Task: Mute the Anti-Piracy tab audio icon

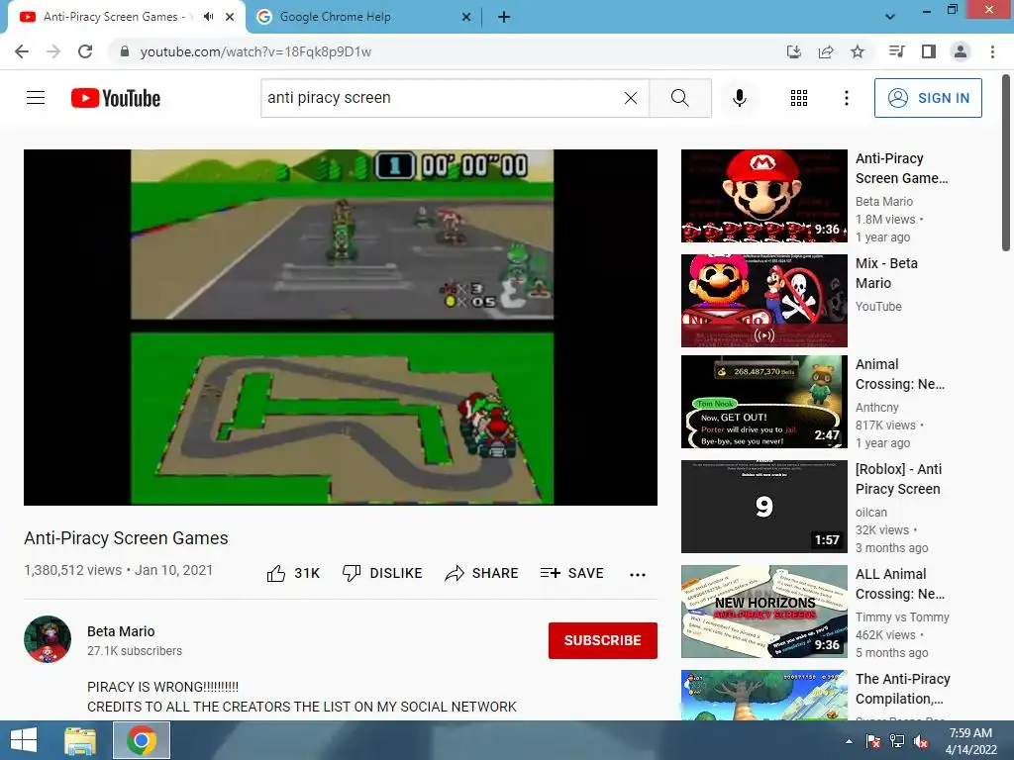Action: (x=208, y=17)
